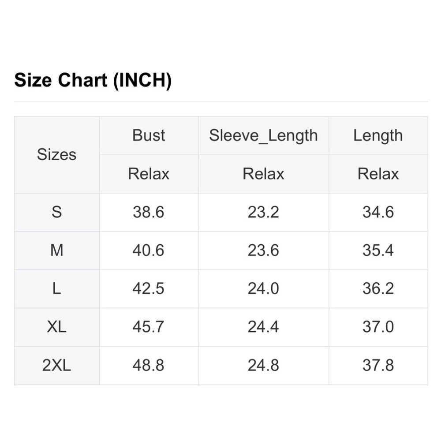The image size is (441, 441).
Task: Select the Relax subheader under Sleeve_Length
Action: pos(263,174)
